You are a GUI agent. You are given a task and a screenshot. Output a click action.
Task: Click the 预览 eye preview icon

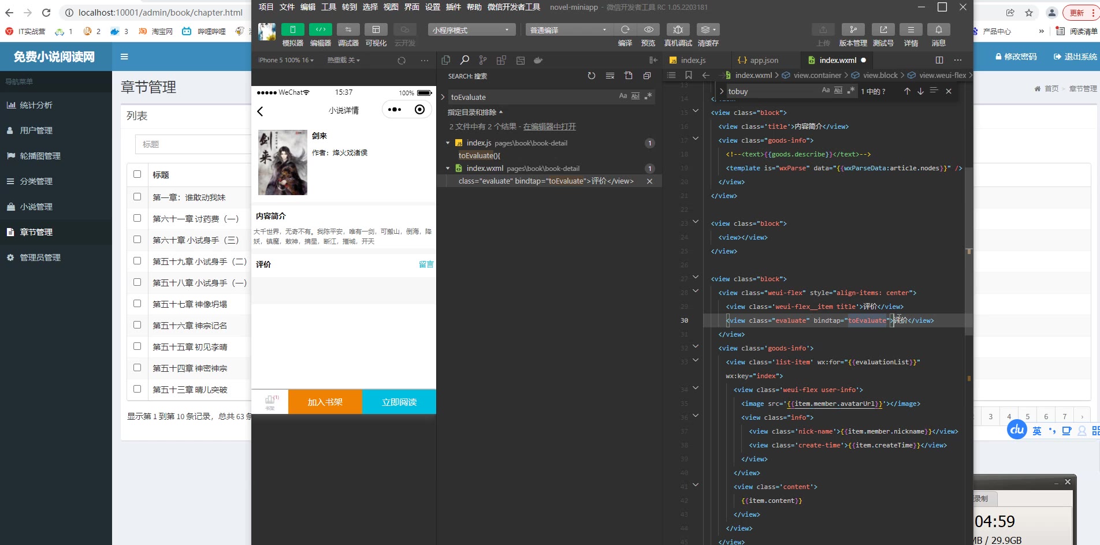pyautogui.click(x=648, y=29)
